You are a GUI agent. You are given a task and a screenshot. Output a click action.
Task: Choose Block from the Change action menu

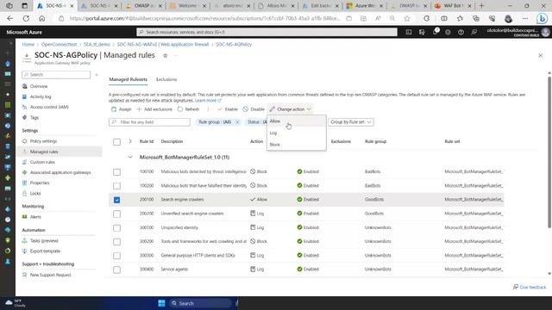tap(297, 145)
